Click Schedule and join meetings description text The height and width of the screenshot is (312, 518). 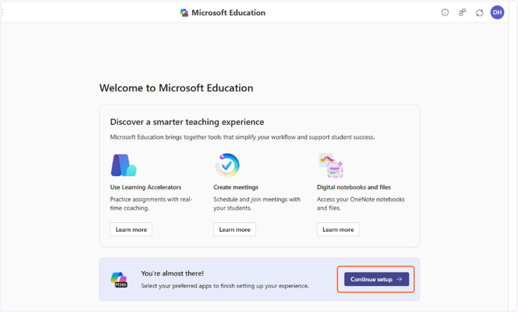pos(257,204)
